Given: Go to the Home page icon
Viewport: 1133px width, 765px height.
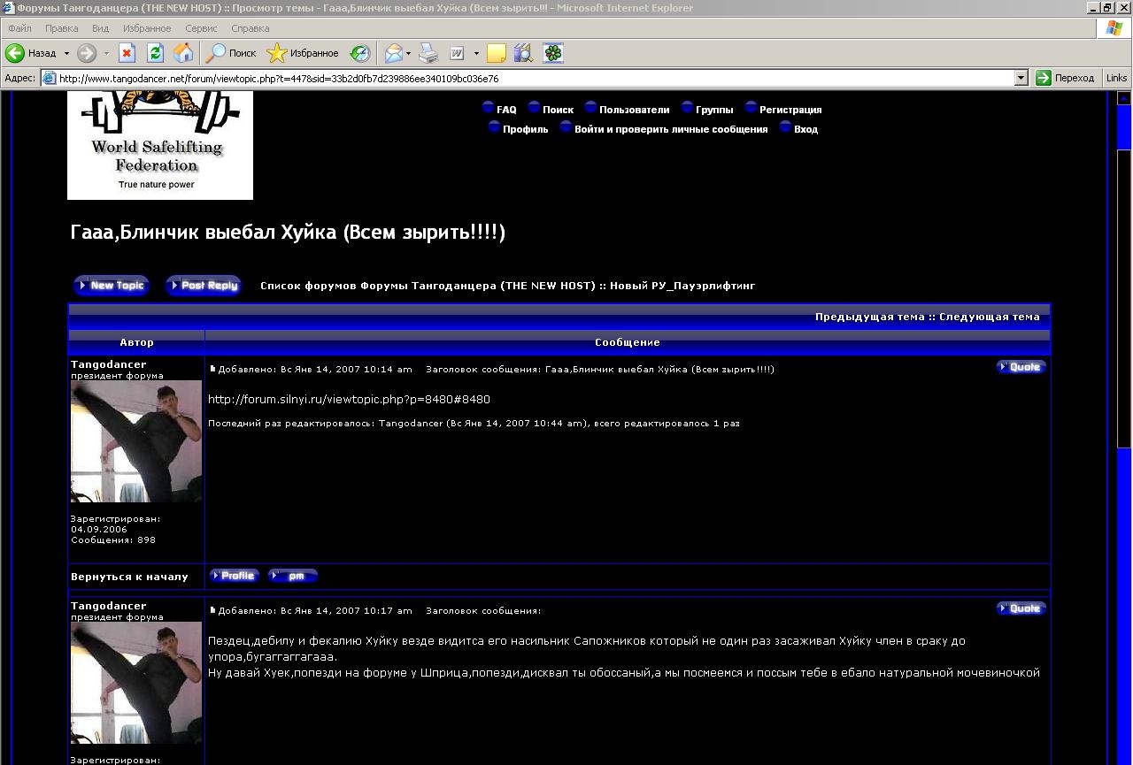Looking at the screenshot, I should tap(183, 53).
